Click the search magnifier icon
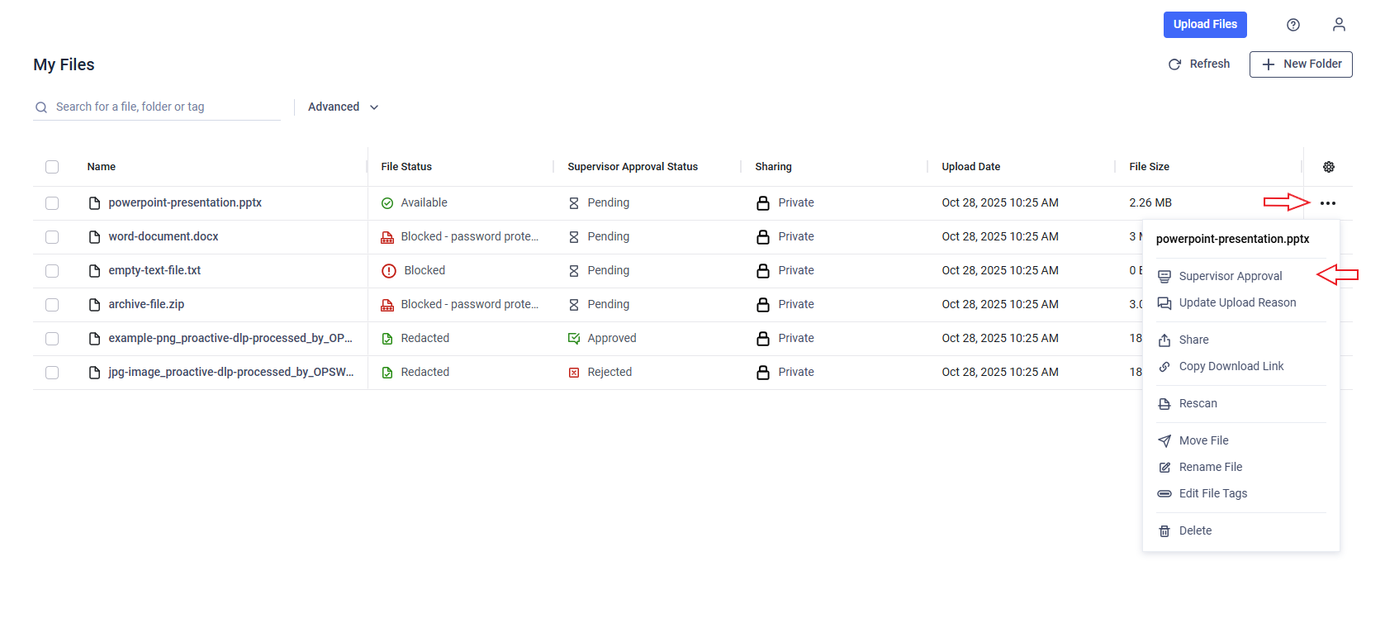Image resolution: width=1385 pixels, height=623 pixels. [41, 107]
